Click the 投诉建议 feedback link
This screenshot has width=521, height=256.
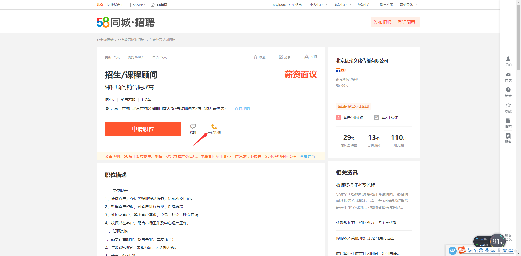tap(508, 237)
